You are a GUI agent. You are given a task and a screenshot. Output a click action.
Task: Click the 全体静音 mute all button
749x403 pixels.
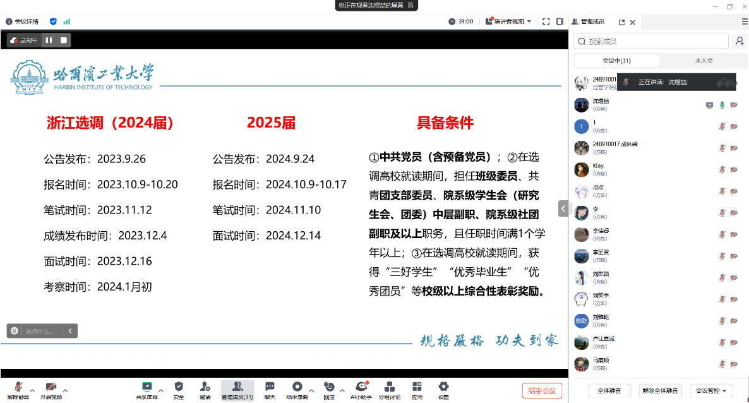pyautogui.click(x=609, y=390)
